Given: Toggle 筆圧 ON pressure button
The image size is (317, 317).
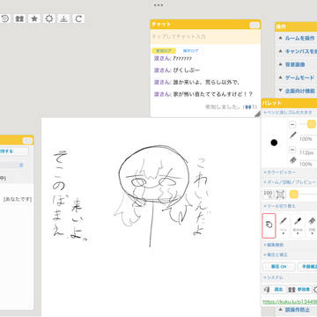Looking at the screenshot, I should tap(279, 267).
